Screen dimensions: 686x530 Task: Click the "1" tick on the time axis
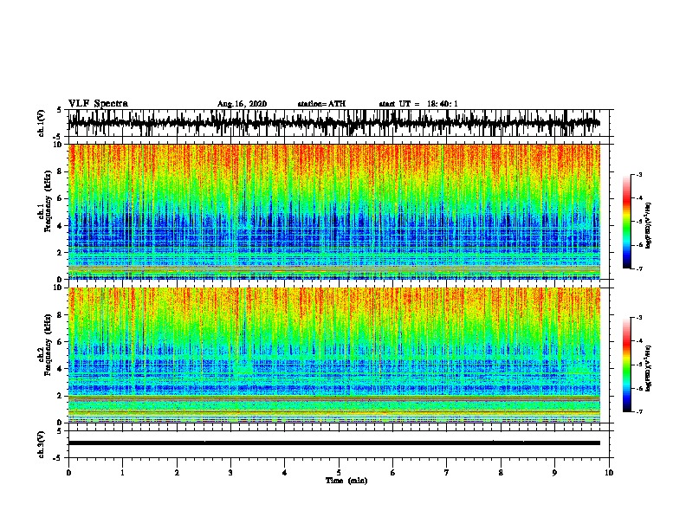(122, 473)
